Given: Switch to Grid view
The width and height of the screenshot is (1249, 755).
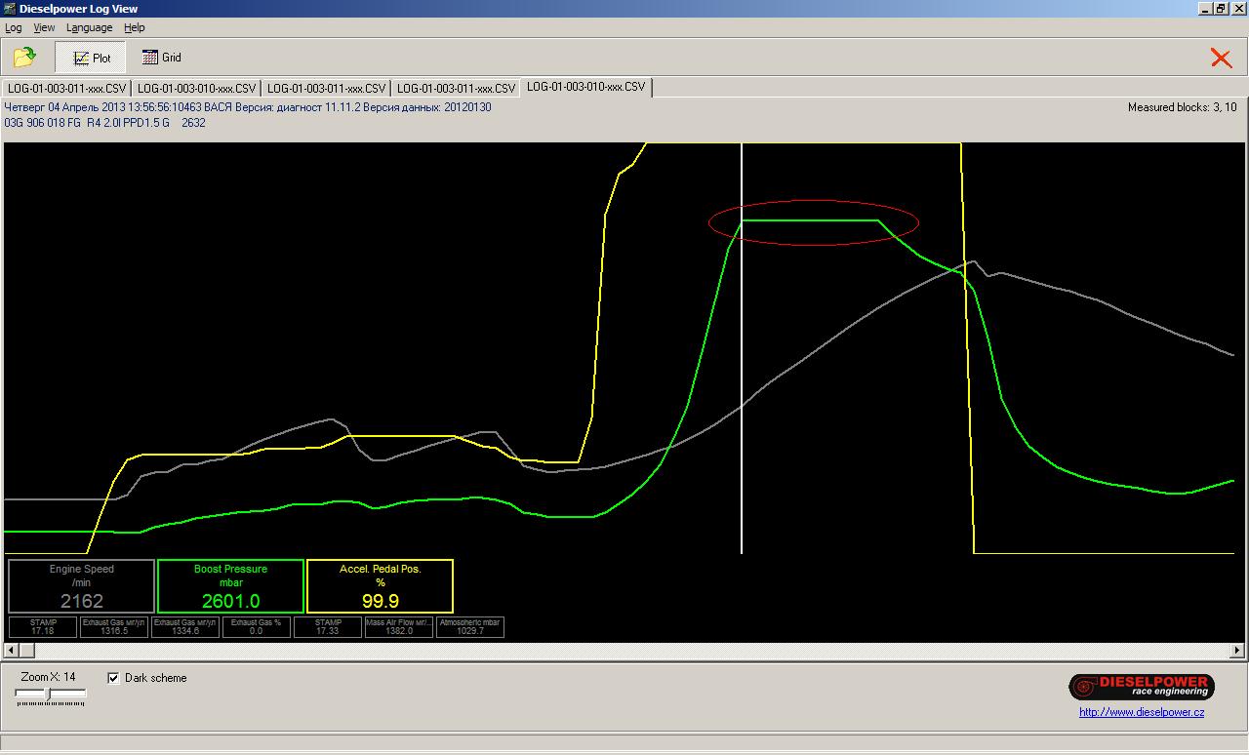Looking at the screenshot, I should point(161,58).
